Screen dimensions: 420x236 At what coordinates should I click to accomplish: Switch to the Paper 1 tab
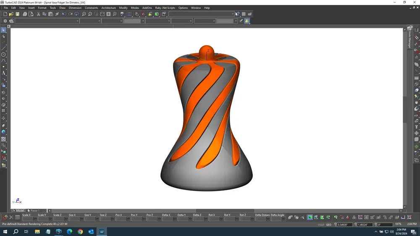(34, 211)
